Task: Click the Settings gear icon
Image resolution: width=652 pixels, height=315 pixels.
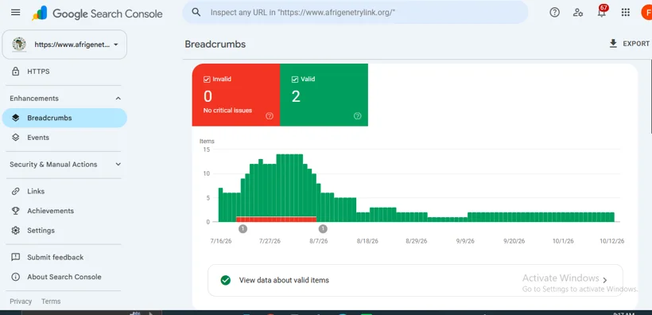Action: 16,231
